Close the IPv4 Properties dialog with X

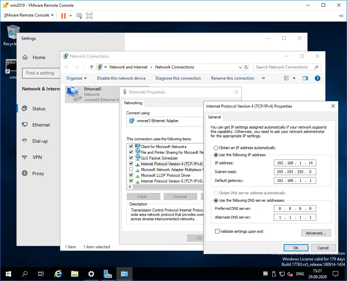333,106
